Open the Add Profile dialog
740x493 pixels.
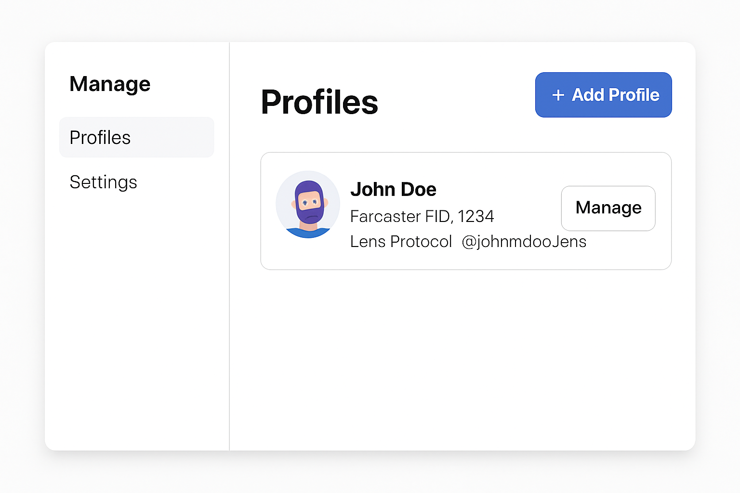603,95
